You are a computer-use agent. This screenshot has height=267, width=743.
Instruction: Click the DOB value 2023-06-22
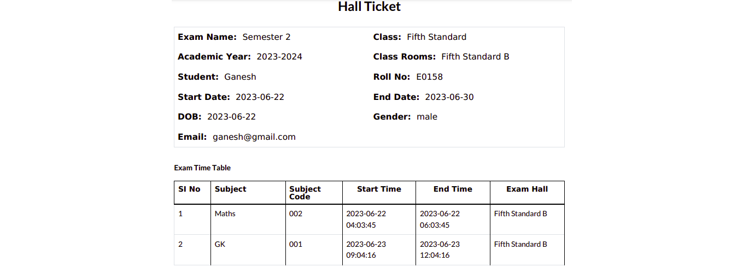click(x=231, y=117)
